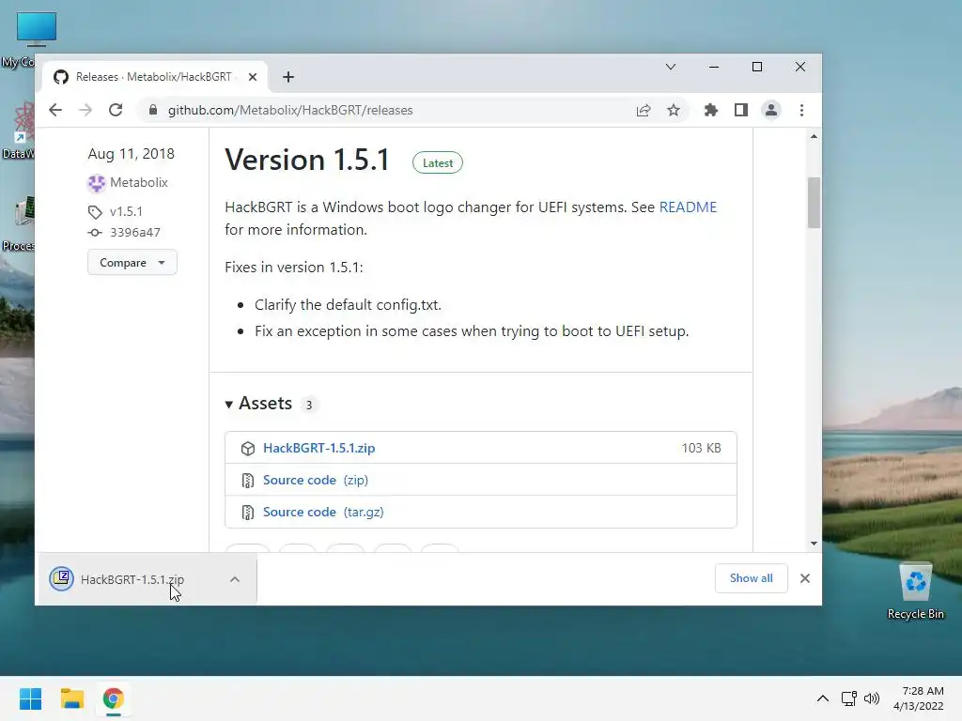Click the Latest release badge
The image size is (962, 721).
438,163
